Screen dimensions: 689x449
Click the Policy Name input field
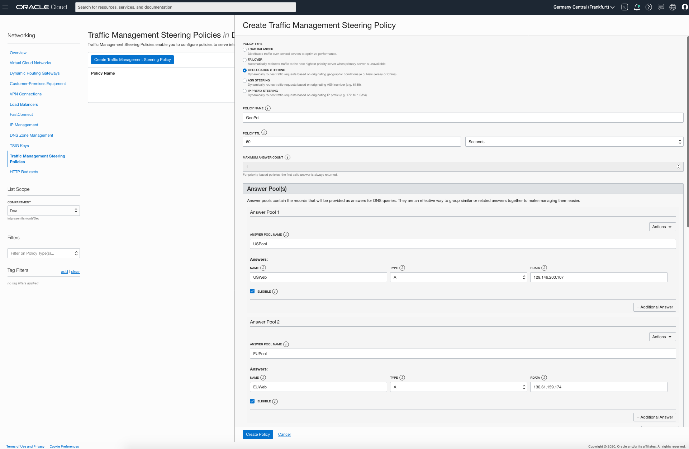point(463,118)
